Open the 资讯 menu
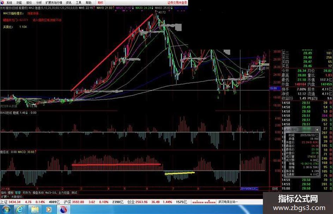 pos(69,3)
